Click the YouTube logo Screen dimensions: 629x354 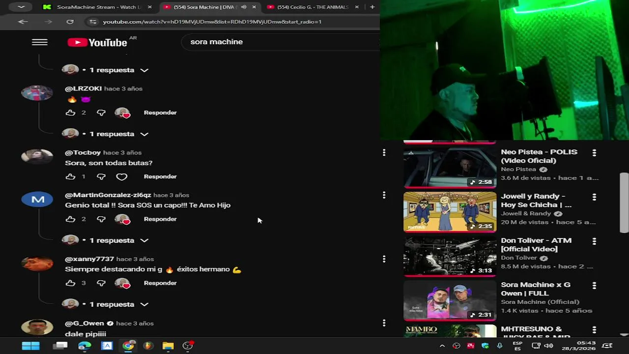click(x=97, y=43)
